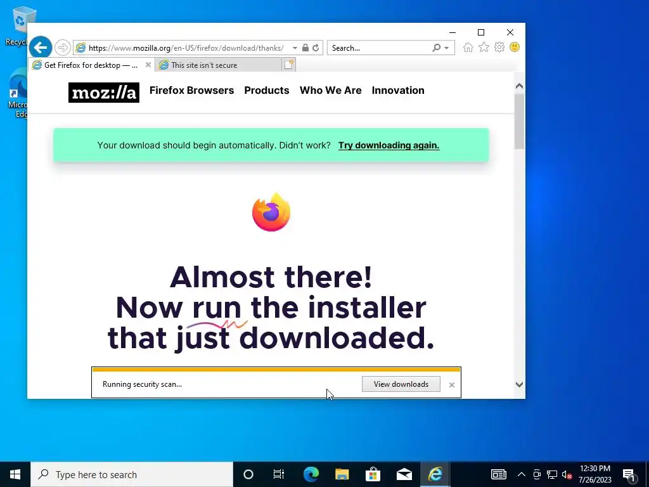Expand the search provider dropdown arrow
Image resolution: width=649 pixels, height=487 pixels.
pos(447,48)
